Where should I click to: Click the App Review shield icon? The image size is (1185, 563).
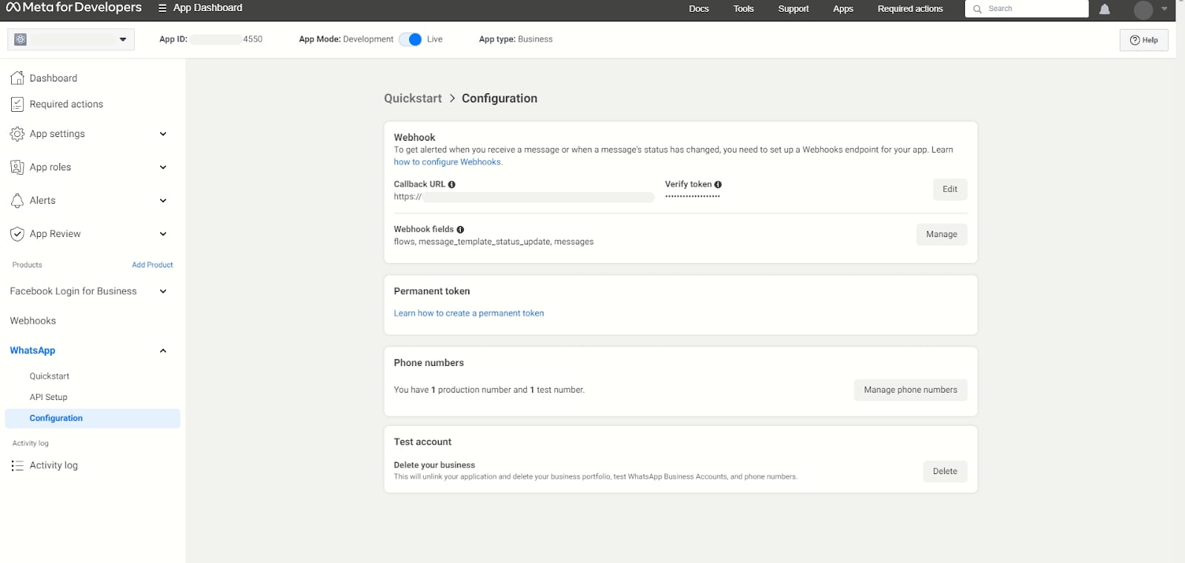[18, 234]
